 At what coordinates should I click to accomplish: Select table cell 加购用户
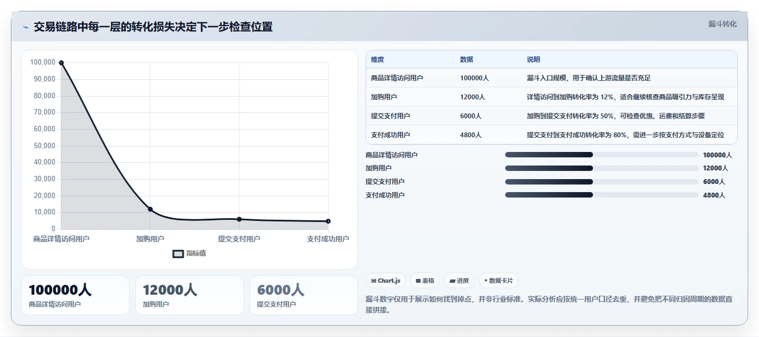pos(384,97)
